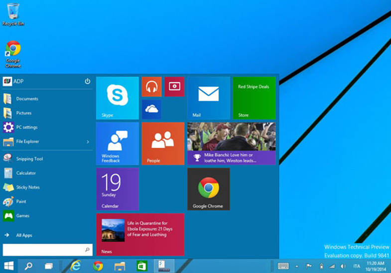Screen dimensions: 391x273
Task: Open Games from the Start menu
Action: point(47,216)
